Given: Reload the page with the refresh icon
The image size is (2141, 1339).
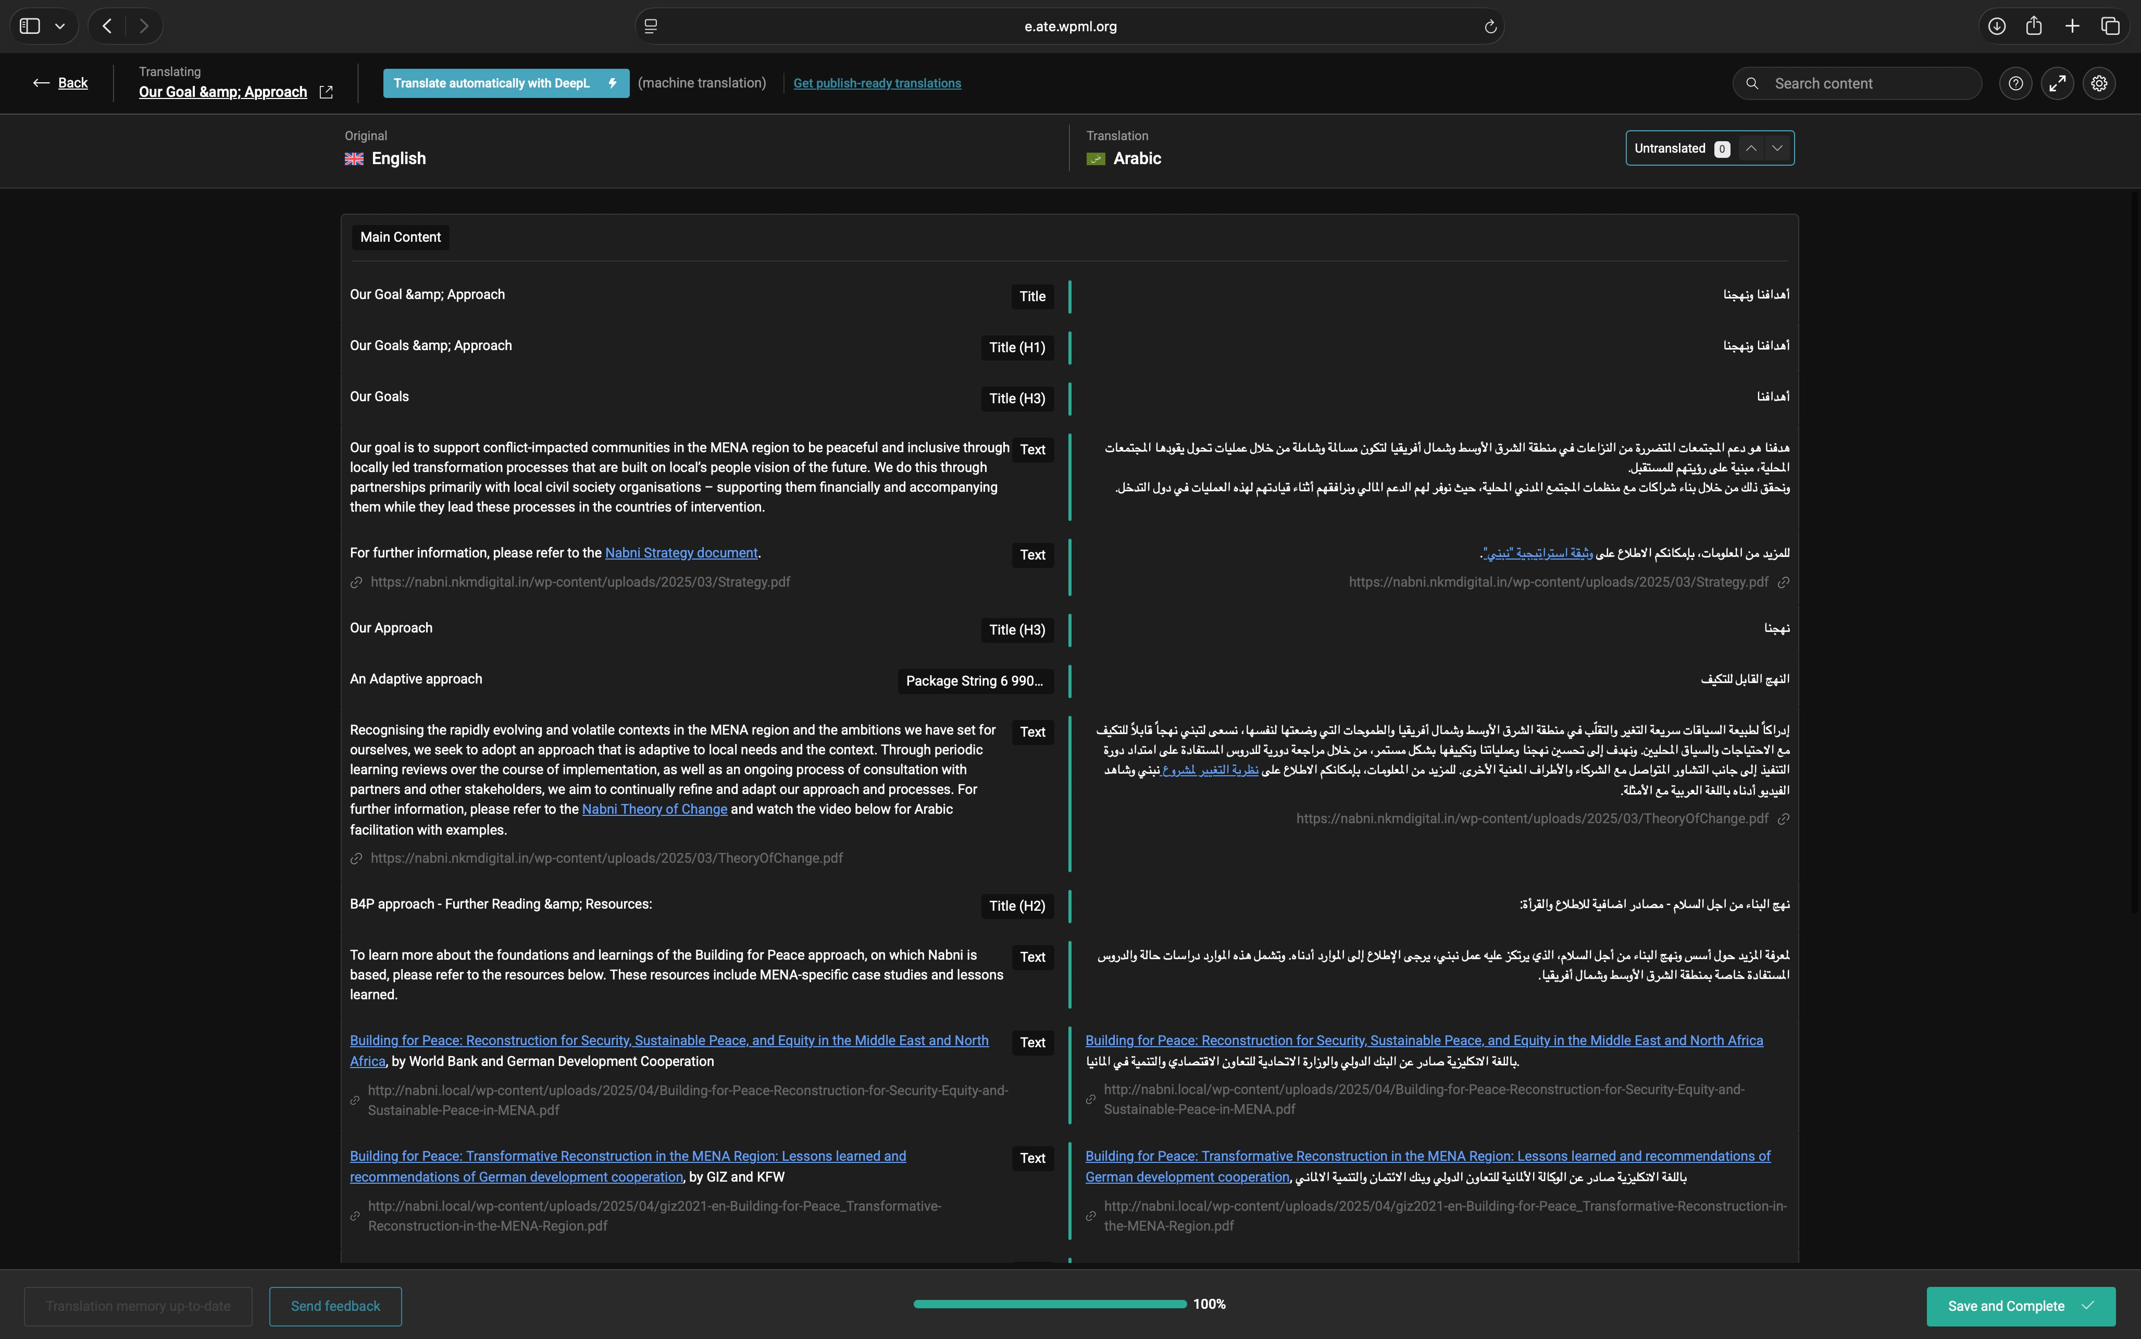Looking at the screenshot, I should (1490, 27).
